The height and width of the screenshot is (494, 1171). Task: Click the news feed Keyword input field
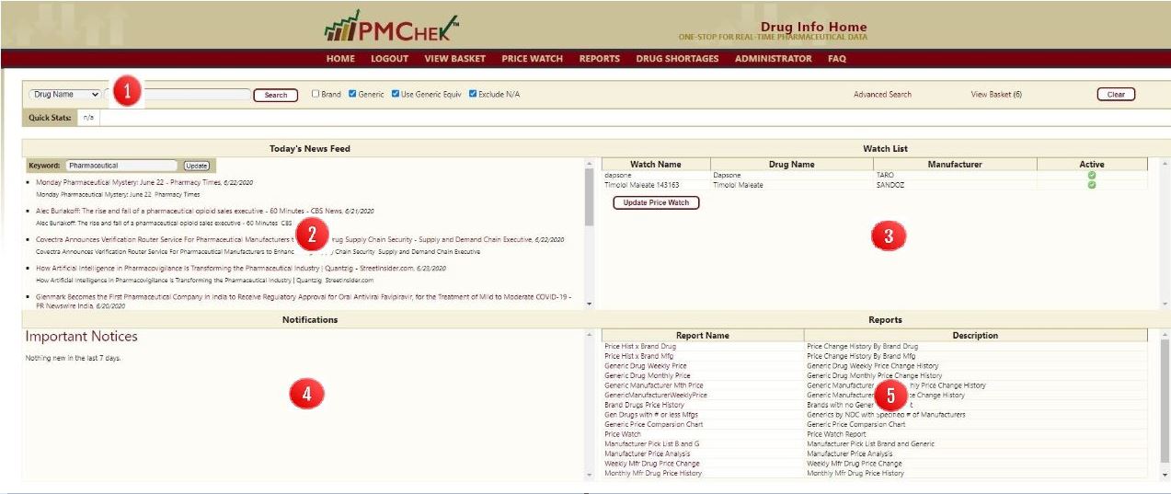[121, 166]
